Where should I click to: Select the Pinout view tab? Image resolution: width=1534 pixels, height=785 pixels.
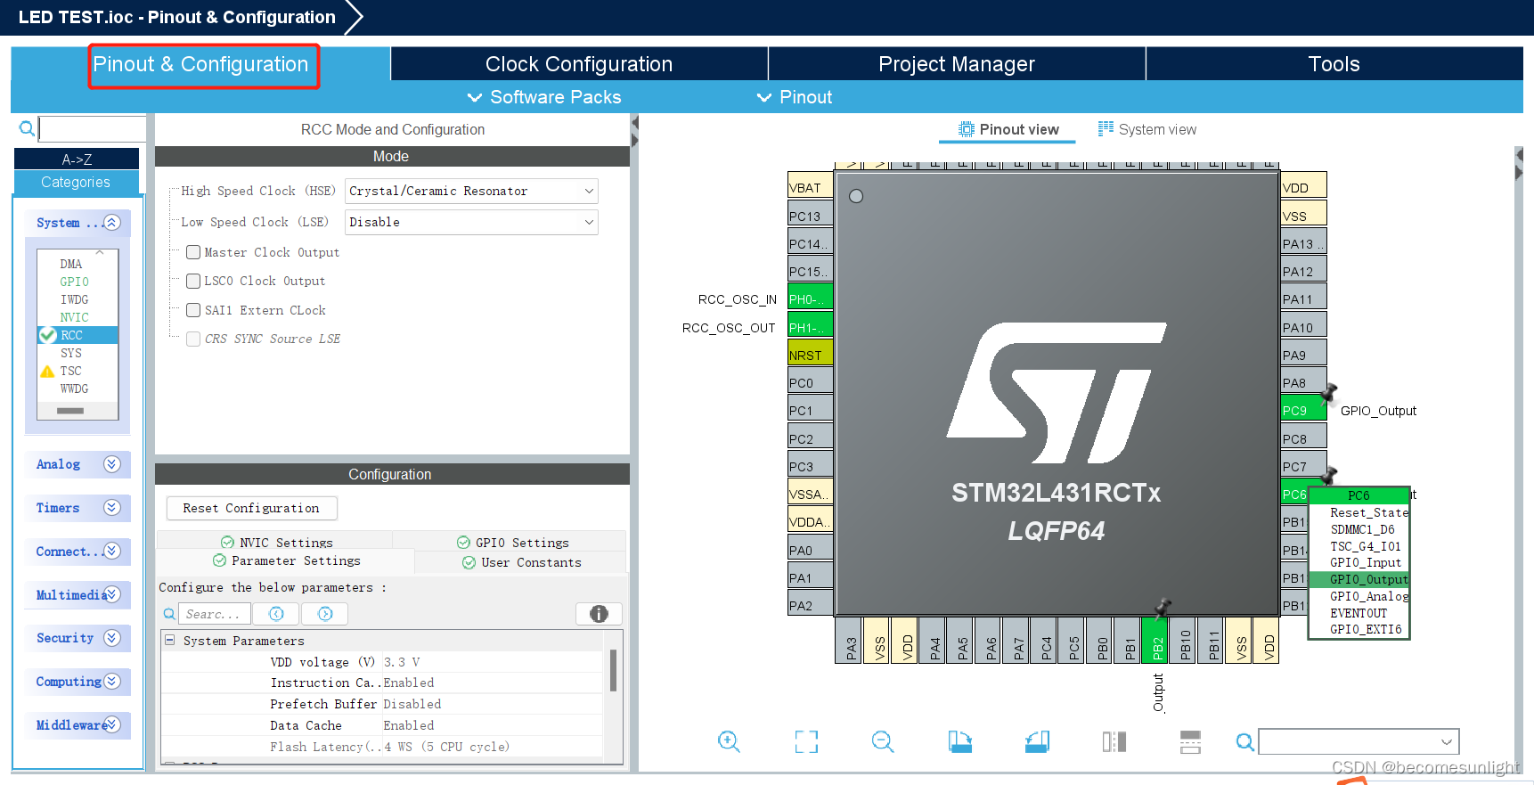coord(1008,129)
